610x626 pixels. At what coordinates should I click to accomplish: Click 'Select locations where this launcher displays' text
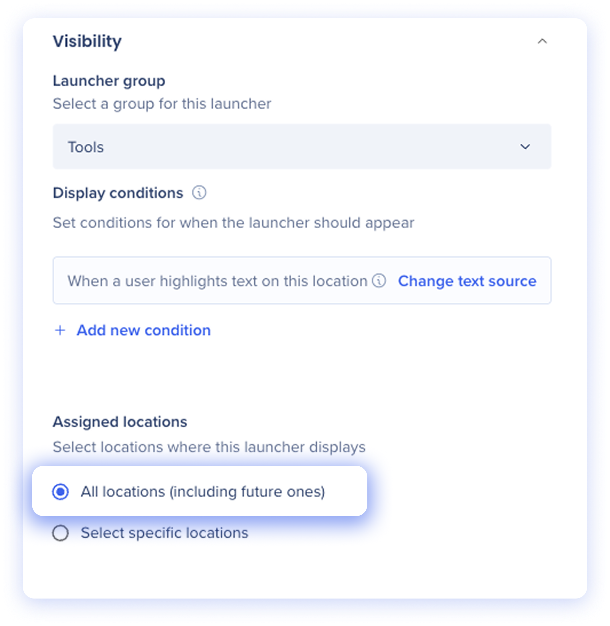pyautogui.click(x=209, y=447)
